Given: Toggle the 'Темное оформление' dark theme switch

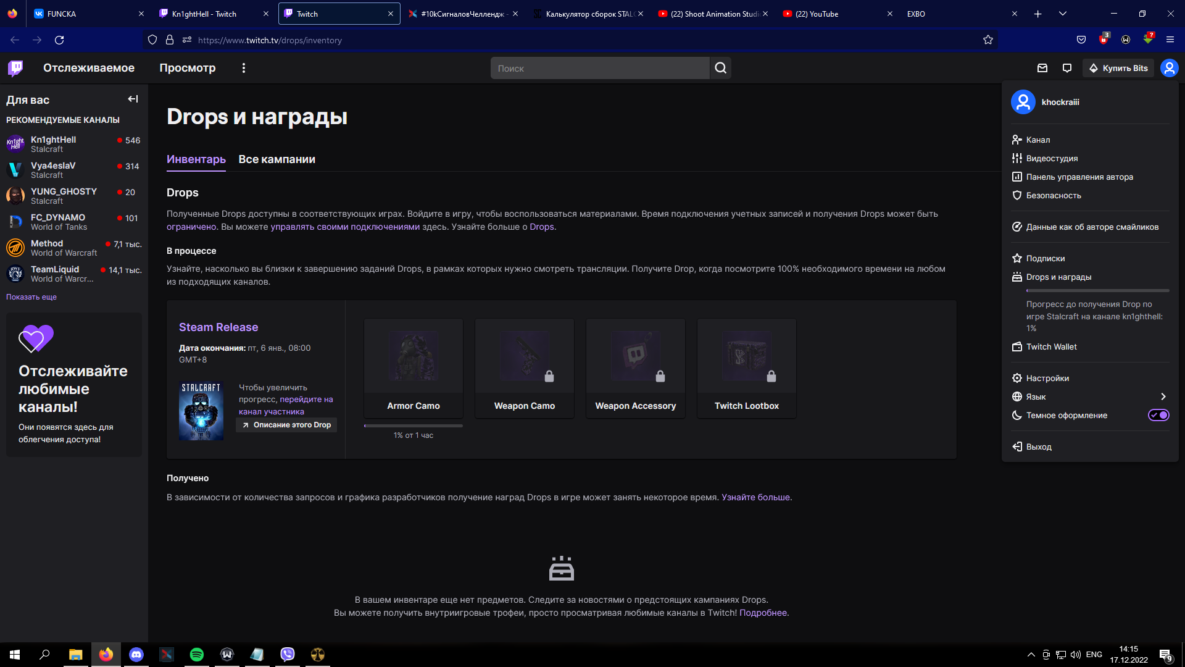Looking at the screenshot, I should click(1158, 415).
